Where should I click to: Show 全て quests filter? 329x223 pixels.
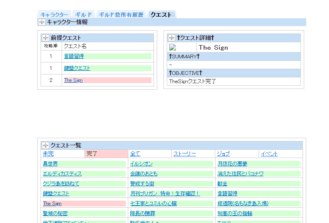pos(135,154)
